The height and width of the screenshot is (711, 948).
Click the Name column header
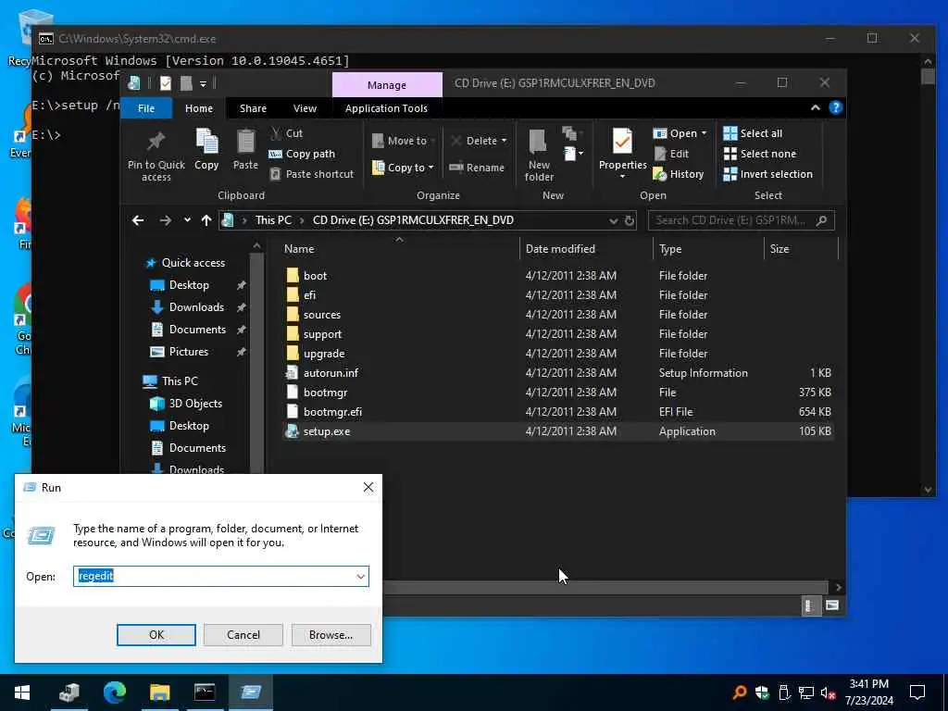coord(398,248)
